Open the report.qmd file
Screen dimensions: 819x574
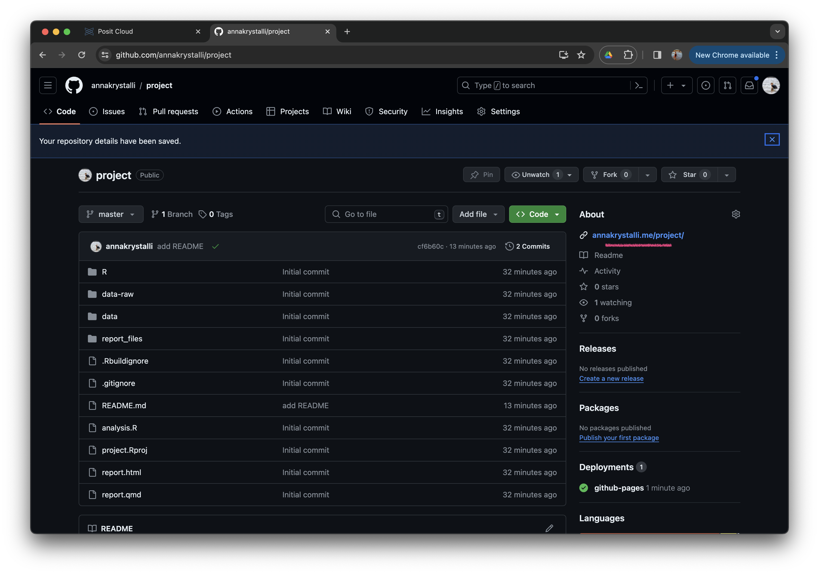tap(122, 495)
